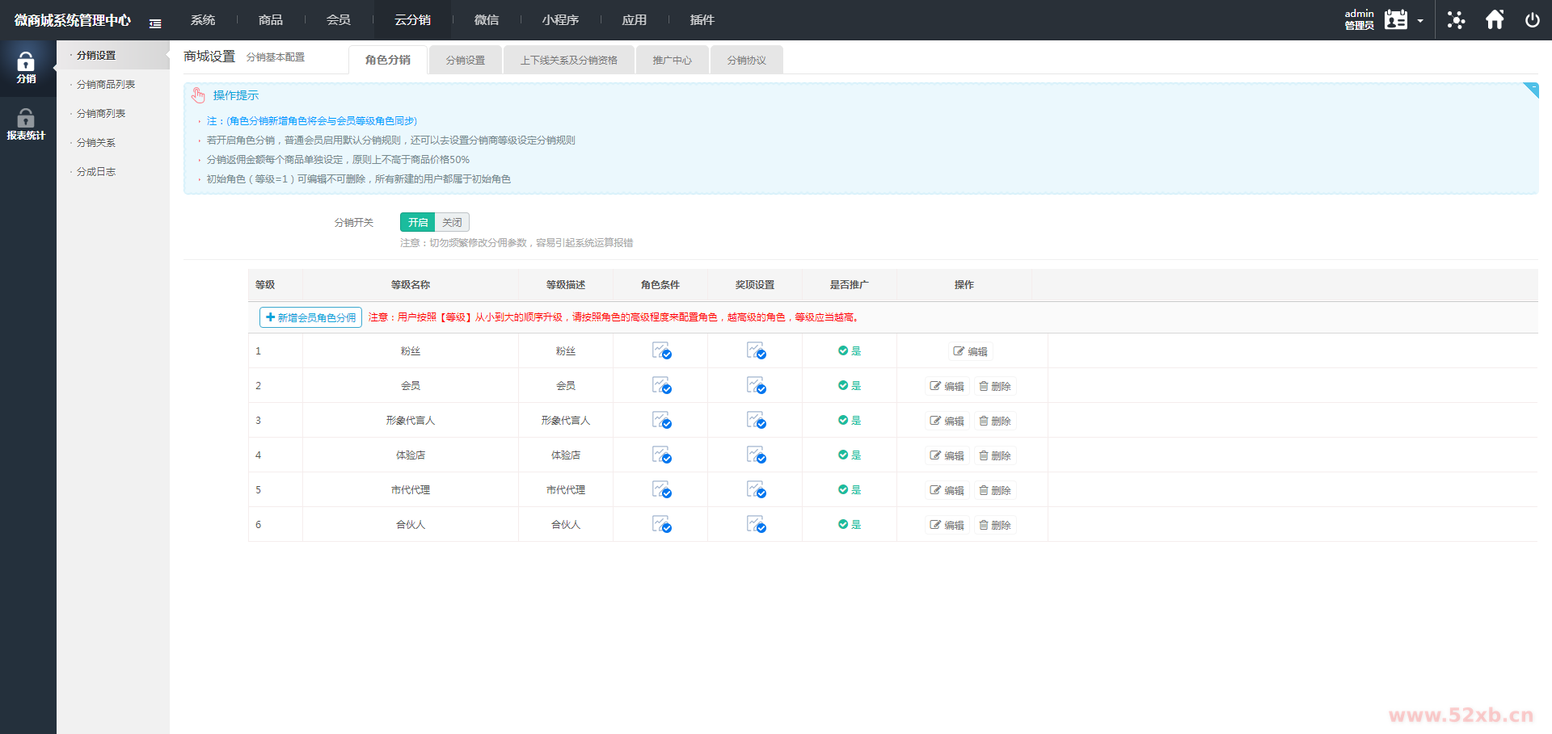Open 报表统计 lock icon in sidebar

pos(26,124)
